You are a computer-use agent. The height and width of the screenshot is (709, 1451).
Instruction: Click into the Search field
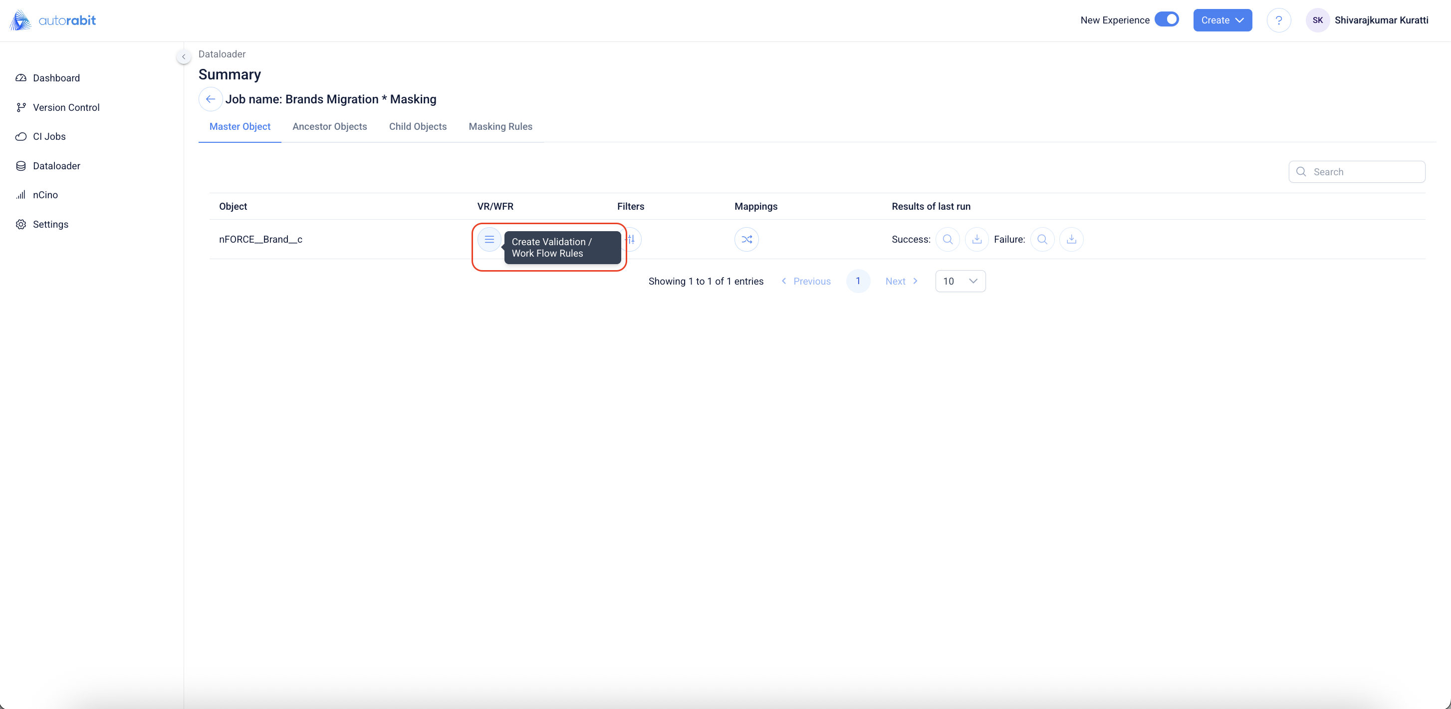tap(1363, 172)
